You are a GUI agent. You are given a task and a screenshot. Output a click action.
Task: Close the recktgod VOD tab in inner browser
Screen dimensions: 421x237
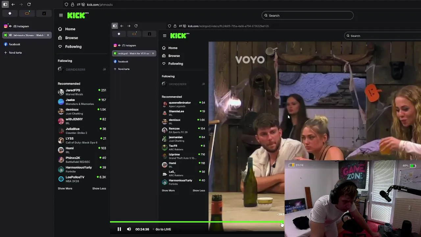pos(153,53)
